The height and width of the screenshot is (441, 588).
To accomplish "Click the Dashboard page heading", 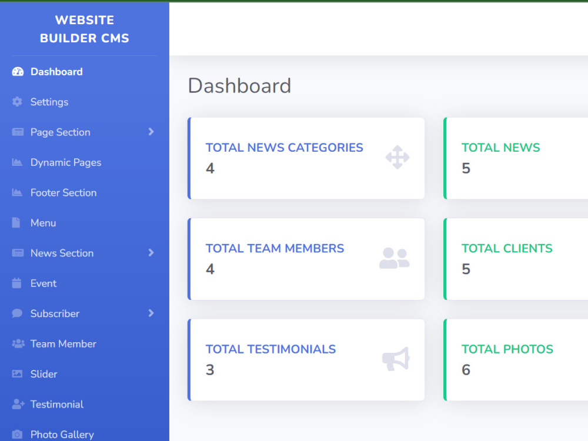I will [239, 86].
